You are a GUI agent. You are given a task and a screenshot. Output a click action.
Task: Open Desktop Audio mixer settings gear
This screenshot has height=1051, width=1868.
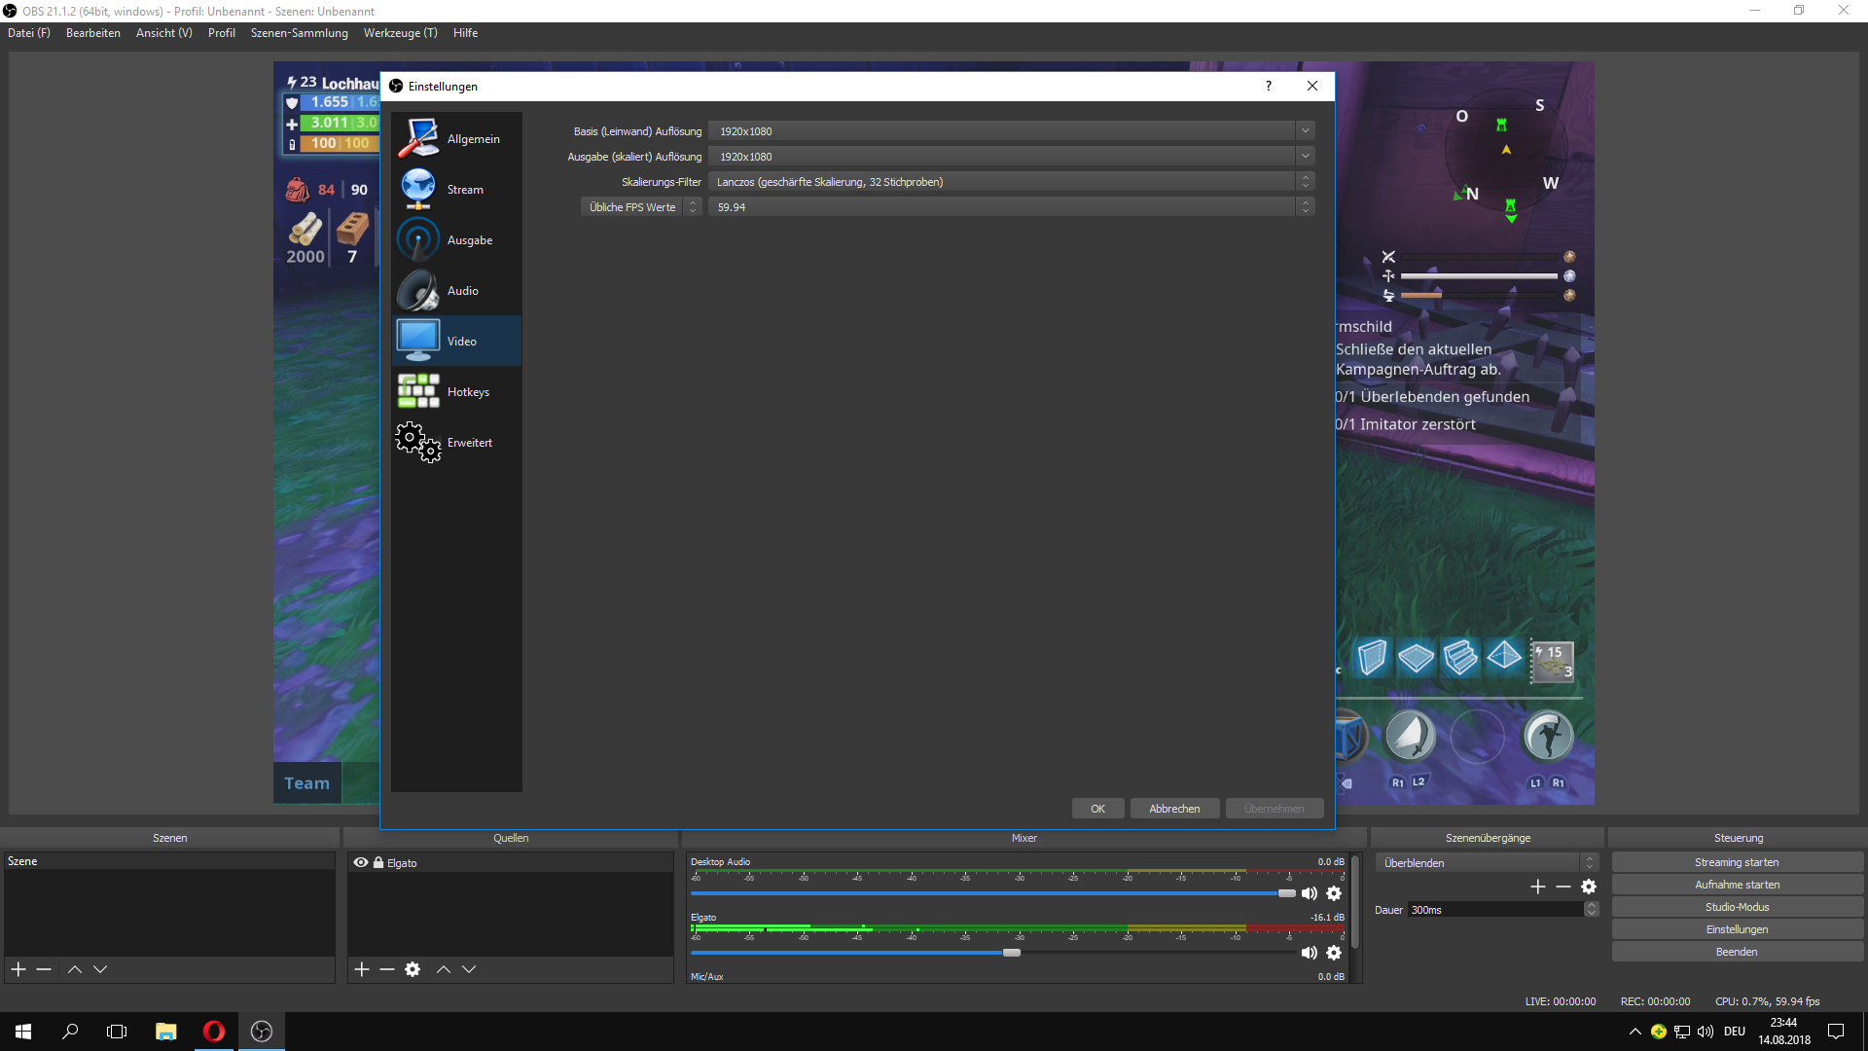[1334, 893]
